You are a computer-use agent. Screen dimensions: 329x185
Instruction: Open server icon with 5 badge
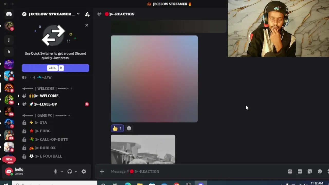9,88
